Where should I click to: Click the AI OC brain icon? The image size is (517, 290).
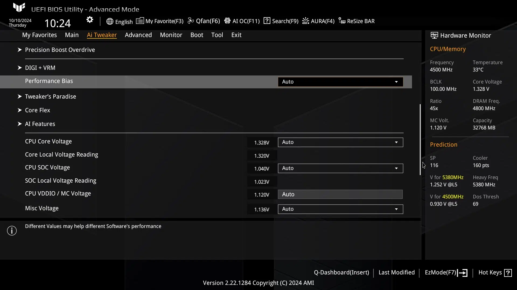click(227, 21)
